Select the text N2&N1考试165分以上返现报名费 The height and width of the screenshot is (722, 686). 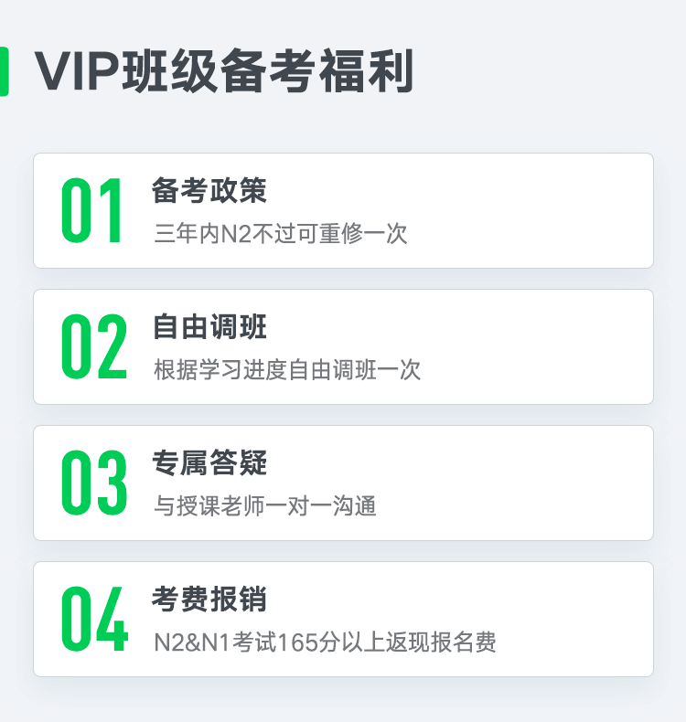[325, 642]
